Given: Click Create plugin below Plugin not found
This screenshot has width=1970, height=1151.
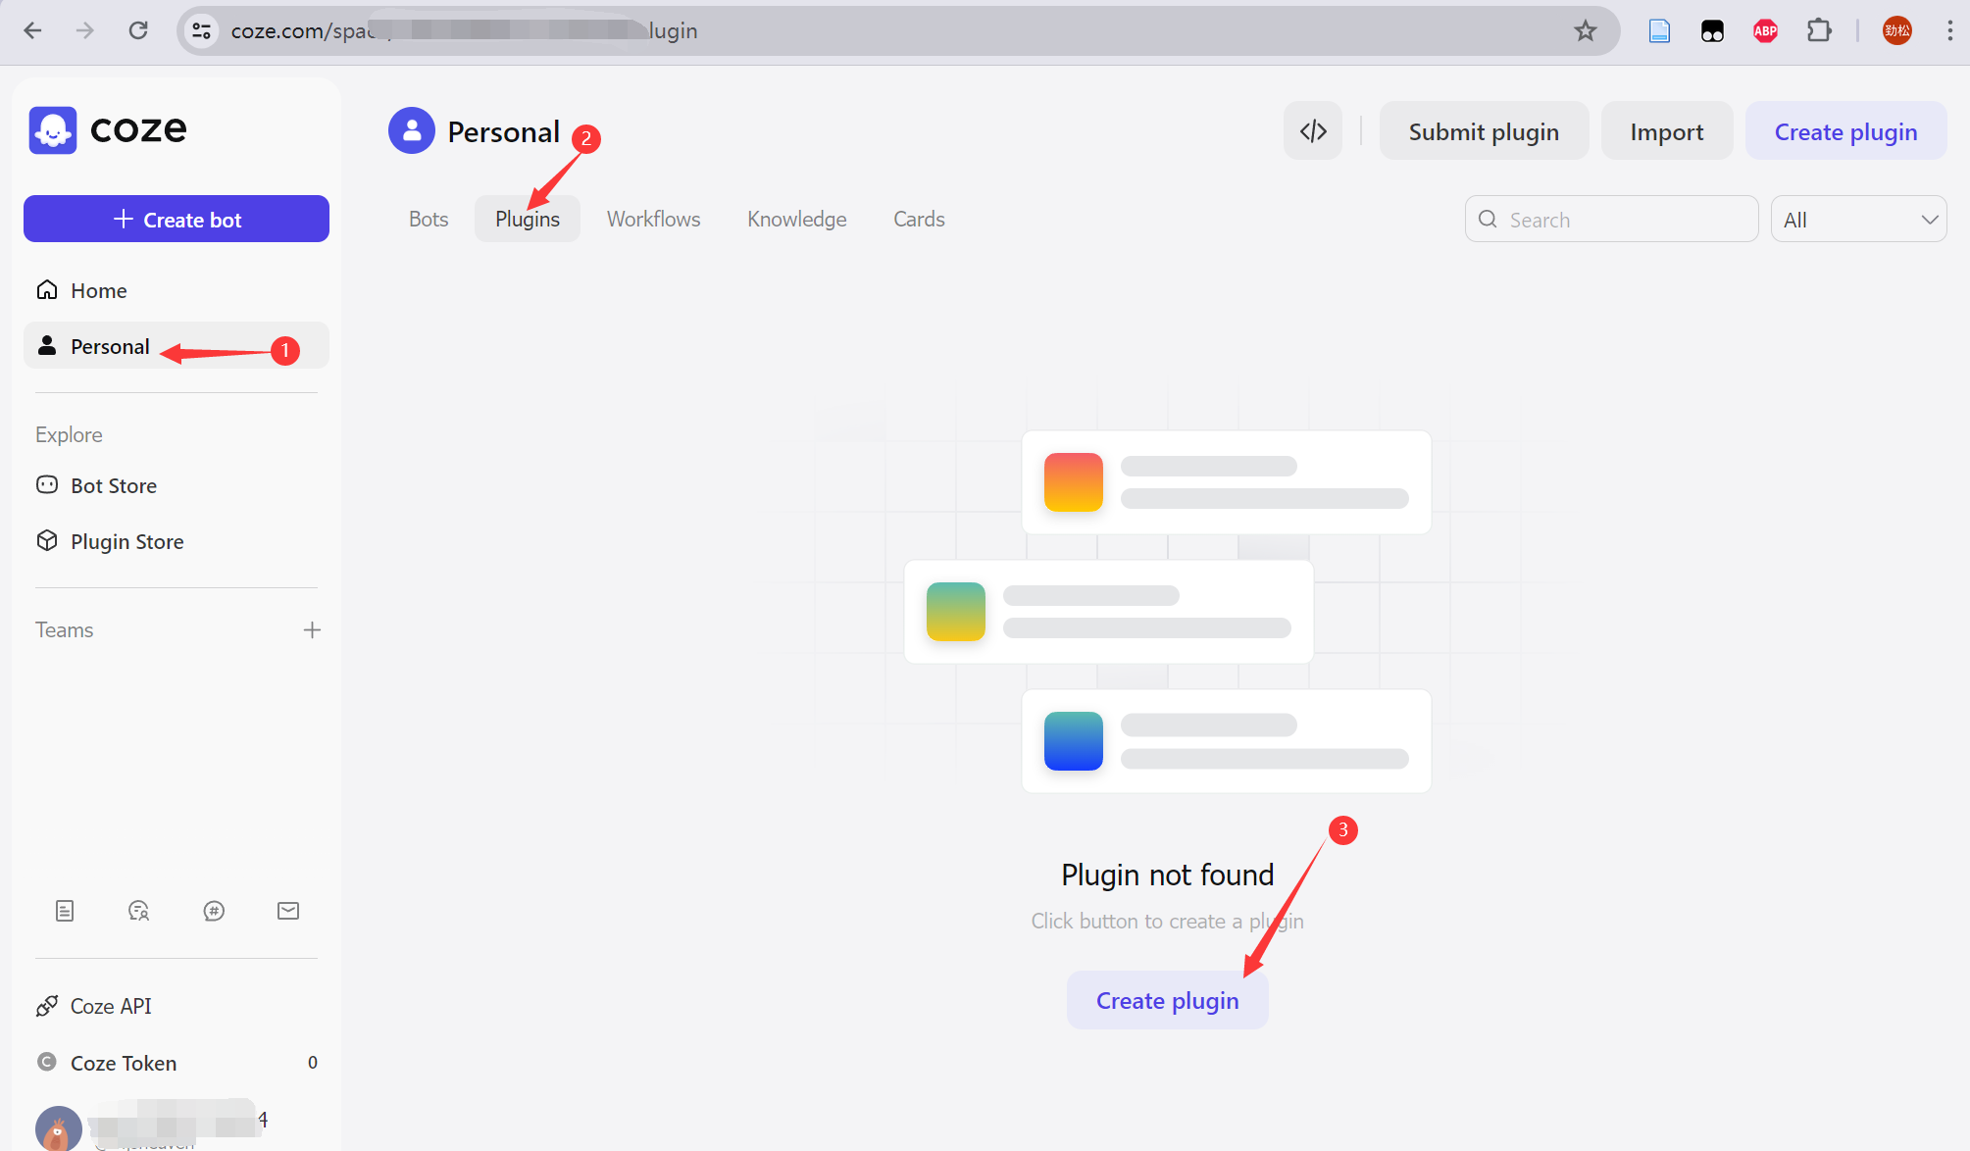Looking at the screenshot, I should tap(1167, 1000).
